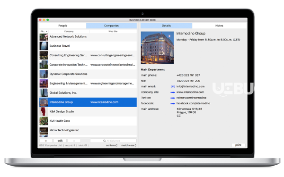Click Corporate Innovation thumbnail photo
Viewport: 284px width, 177px height.
coord(44,65)
